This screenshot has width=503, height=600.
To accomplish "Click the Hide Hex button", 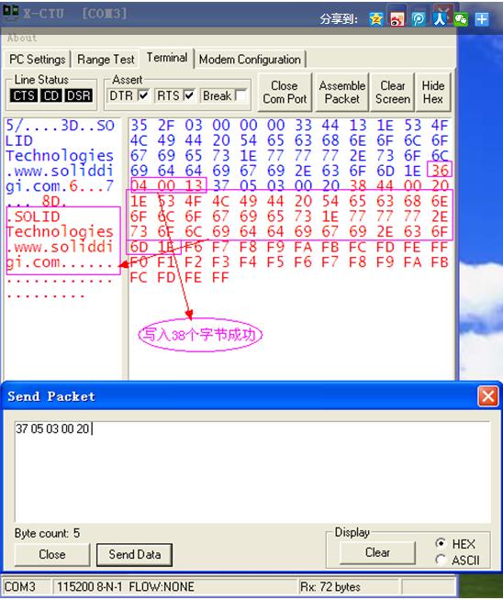I will click(x=433, y=93).
